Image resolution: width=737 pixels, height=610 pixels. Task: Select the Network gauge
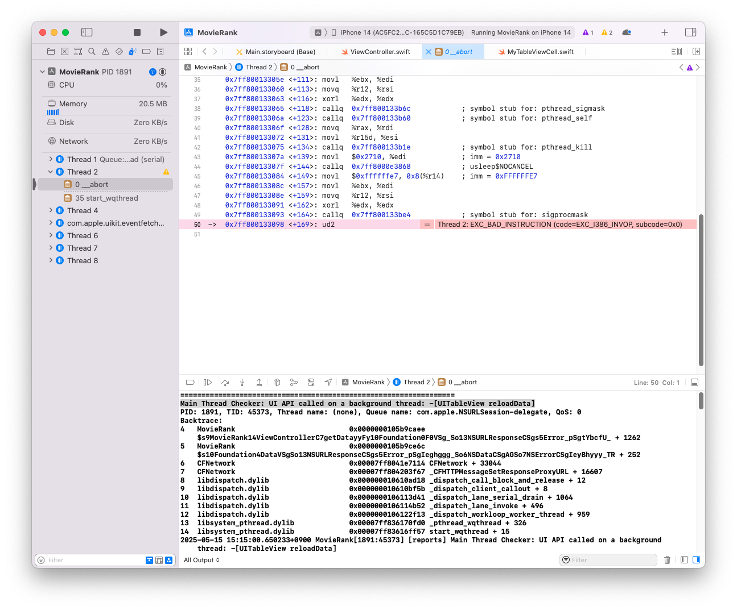click(x=107, y=141)
